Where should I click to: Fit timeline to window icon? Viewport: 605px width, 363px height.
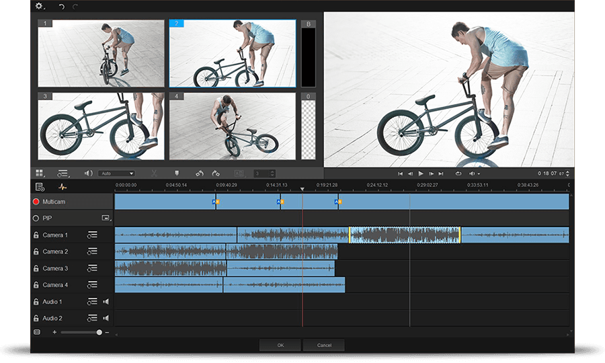[37, 332]
